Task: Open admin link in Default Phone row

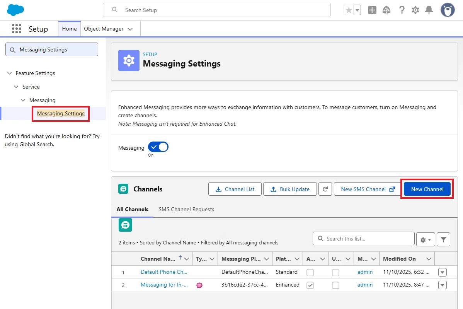Action: tap(365, 272)
